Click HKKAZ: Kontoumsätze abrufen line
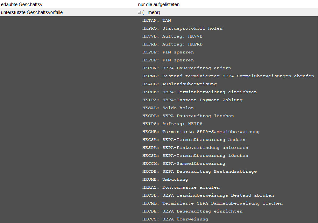The width and height of the screenshot is (318, 223). pyautogui.click(x=181, y=187)
